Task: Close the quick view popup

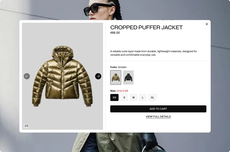Action: point(207,24)
